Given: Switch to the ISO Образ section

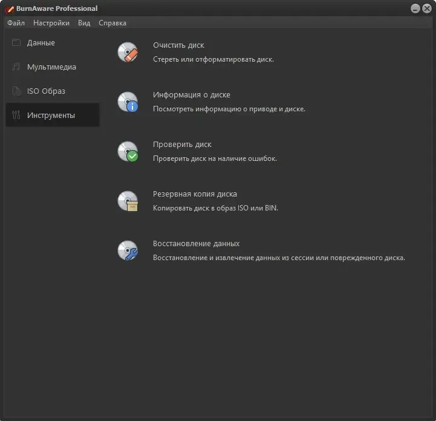Looking at the screenshot, I should pos(53,91).
